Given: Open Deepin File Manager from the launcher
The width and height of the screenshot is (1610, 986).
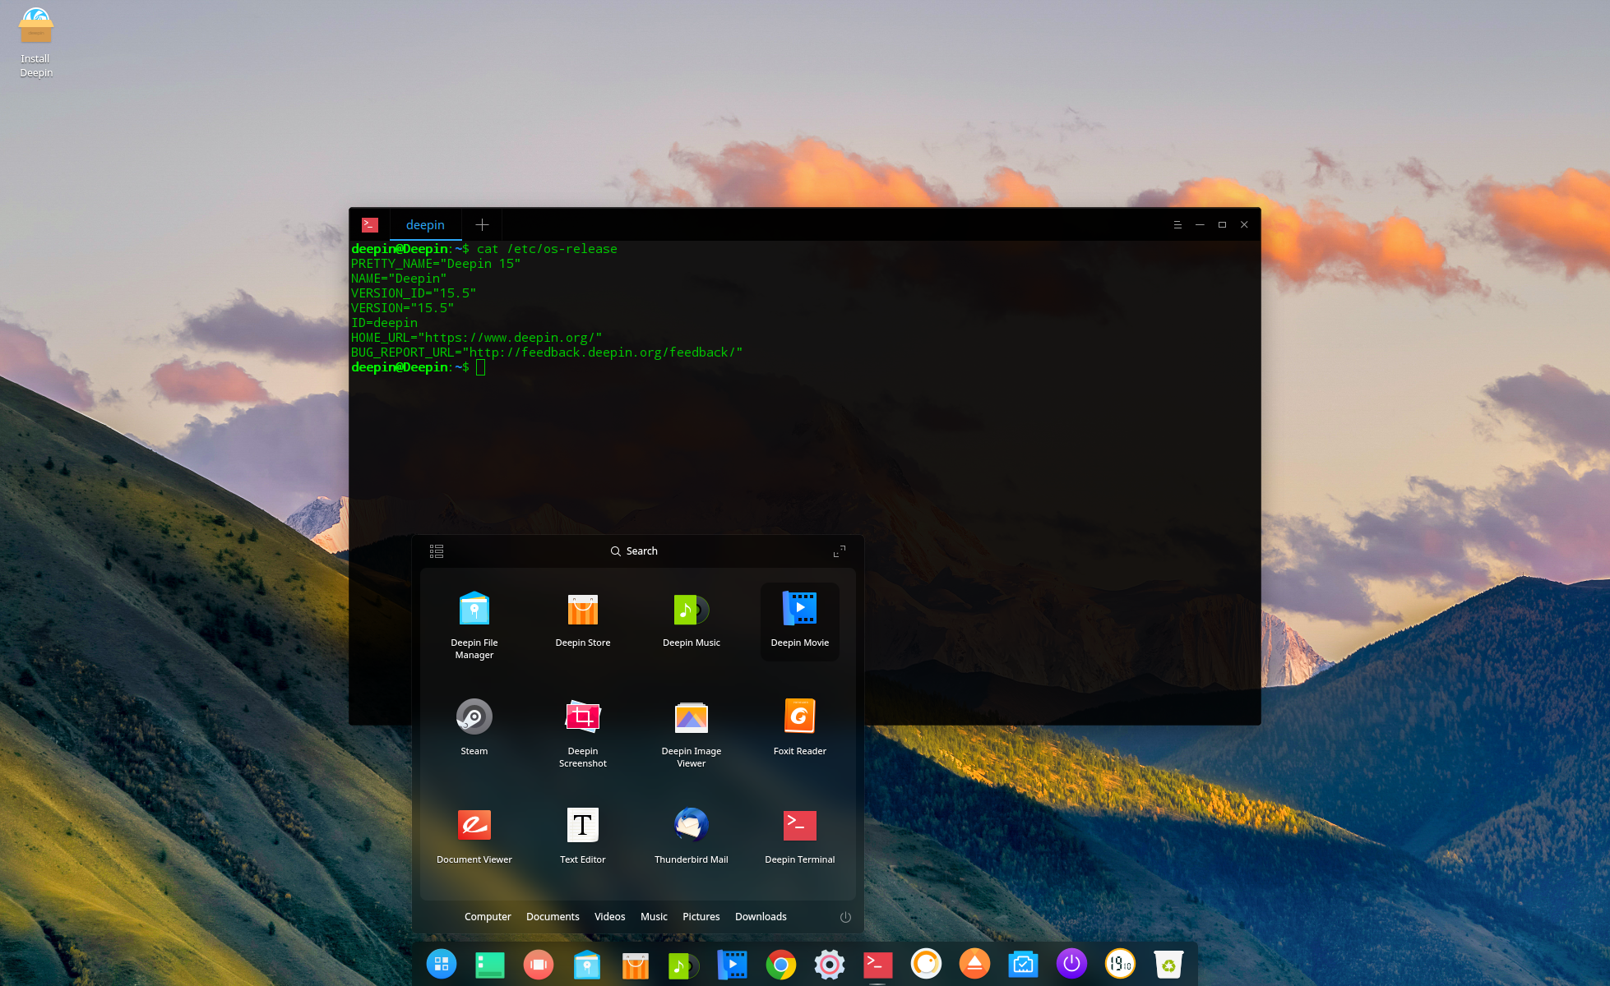Looking at the screenshot, I should (474, 610).
